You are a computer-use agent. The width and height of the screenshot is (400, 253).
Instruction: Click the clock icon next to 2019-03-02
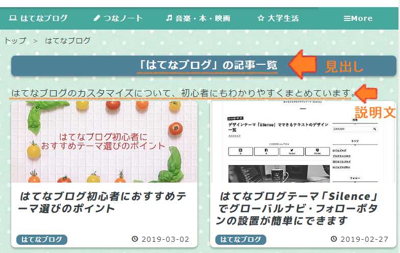(x=135, y=239)
